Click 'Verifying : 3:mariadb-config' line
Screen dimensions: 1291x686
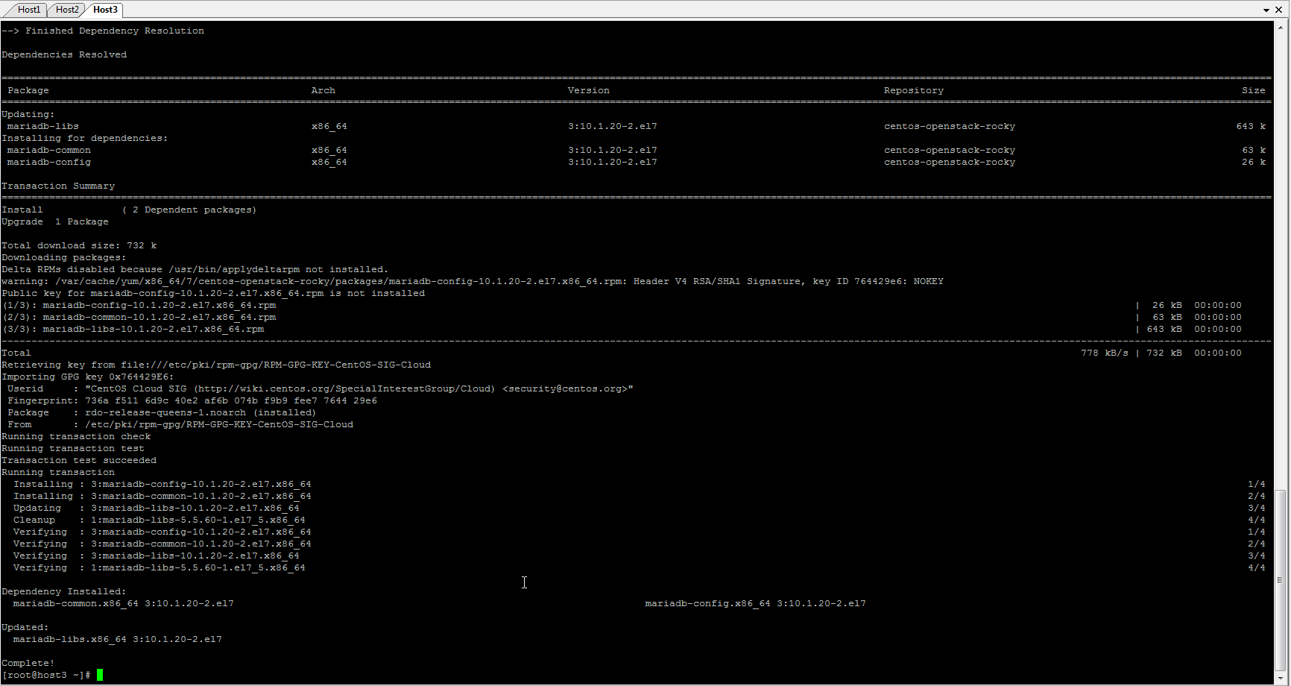click(x=162, y=532)
